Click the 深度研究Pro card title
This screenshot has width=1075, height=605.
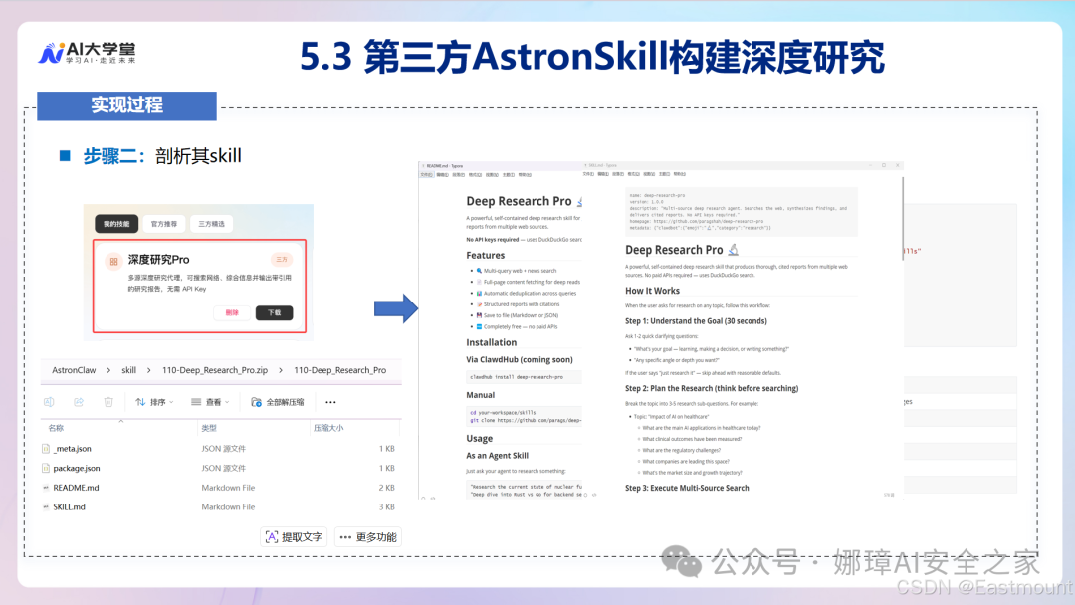click(159, 260)
